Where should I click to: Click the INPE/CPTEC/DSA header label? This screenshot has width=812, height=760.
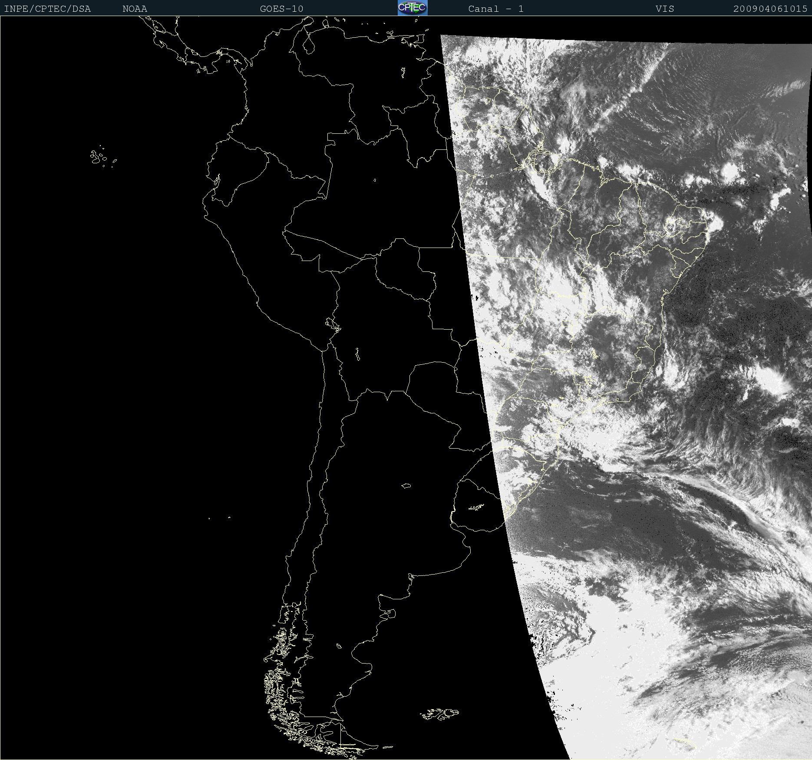(x=47, y=9)
